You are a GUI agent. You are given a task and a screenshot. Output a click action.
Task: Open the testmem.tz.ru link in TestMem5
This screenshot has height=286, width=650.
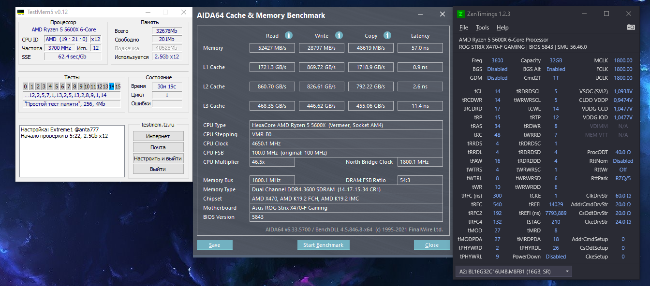point(158,125)
